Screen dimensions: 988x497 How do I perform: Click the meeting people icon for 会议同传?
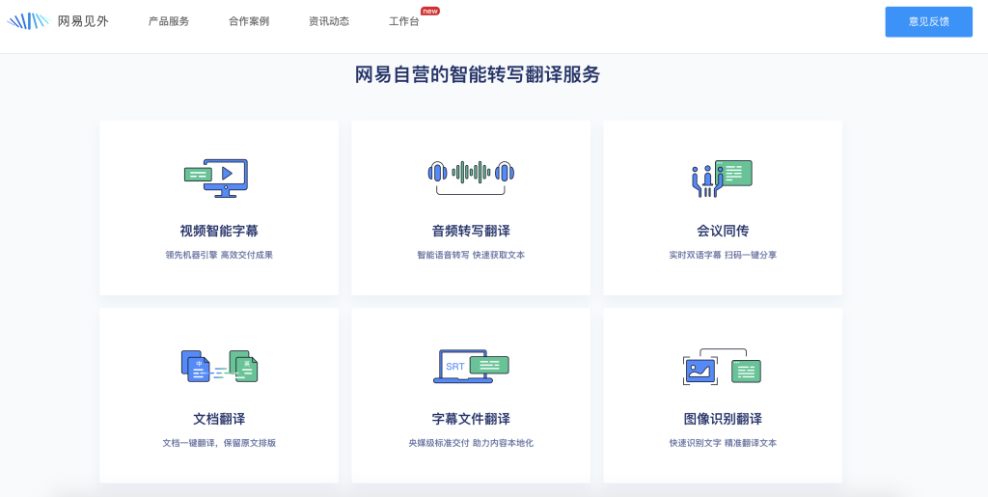(x=722, y=179)
